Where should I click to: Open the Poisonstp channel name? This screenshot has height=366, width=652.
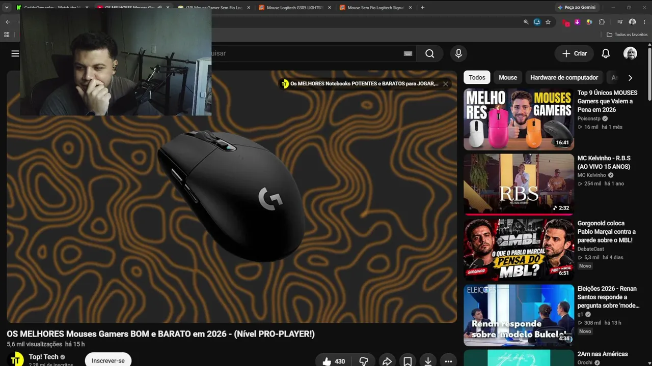click(x=589, y=118)
